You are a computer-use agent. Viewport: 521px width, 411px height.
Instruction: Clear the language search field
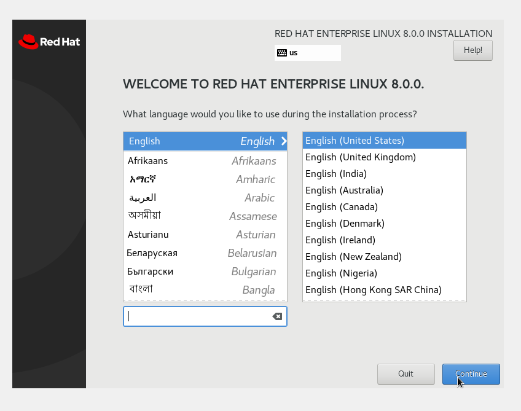(x=277, y=316)
